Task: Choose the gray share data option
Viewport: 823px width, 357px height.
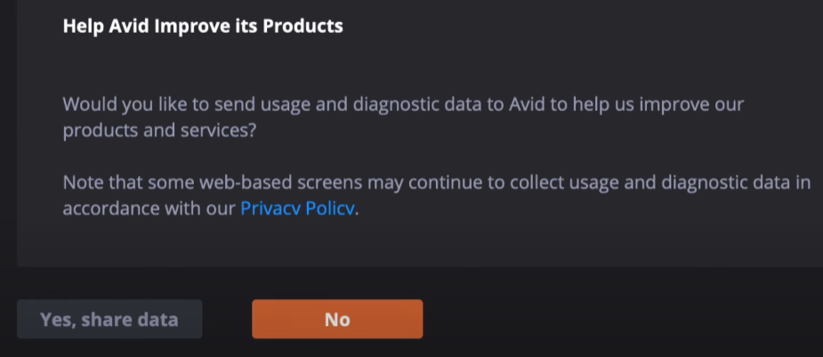Action: point(109,320)
